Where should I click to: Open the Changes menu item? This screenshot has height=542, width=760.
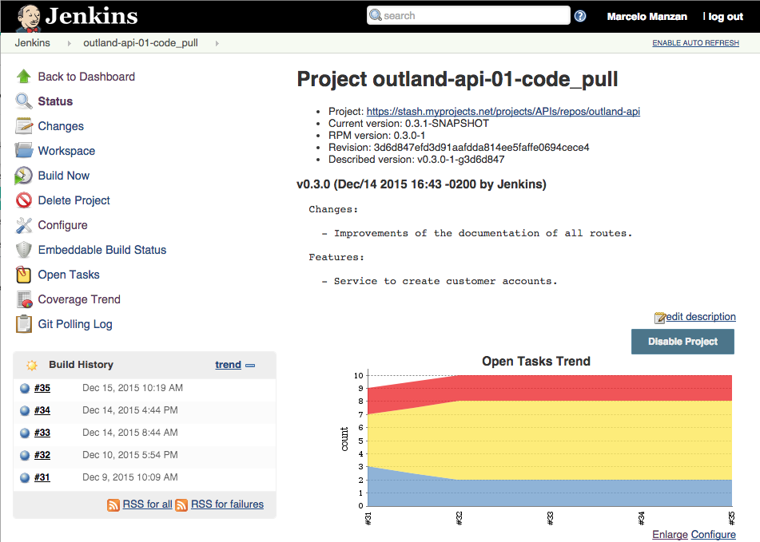(x=61, y=126)
